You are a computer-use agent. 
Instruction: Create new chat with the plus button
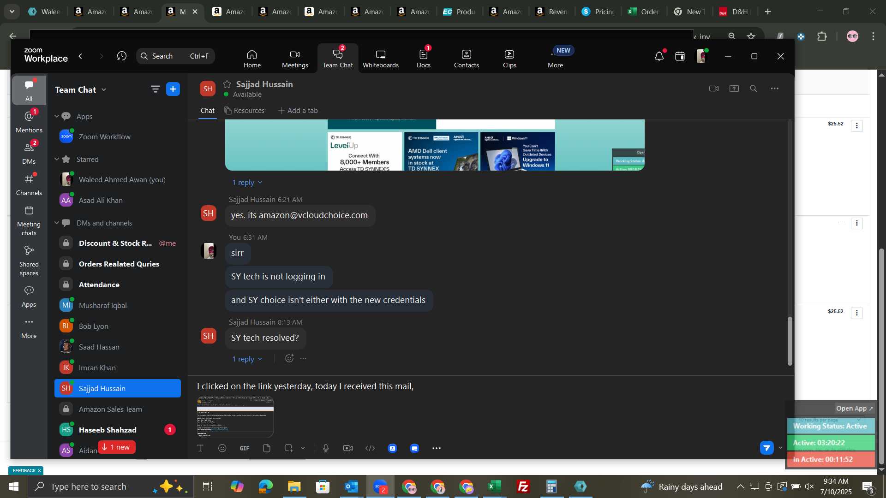[173, 89]
